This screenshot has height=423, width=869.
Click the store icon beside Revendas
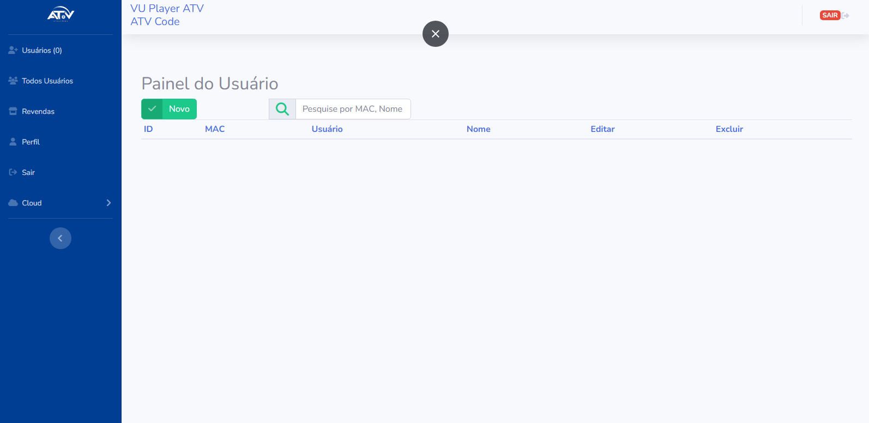point(13,111)
